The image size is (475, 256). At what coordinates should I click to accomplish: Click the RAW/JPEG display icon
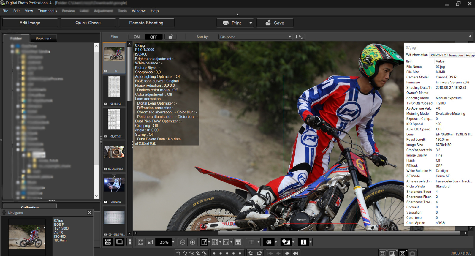(108, 242)
